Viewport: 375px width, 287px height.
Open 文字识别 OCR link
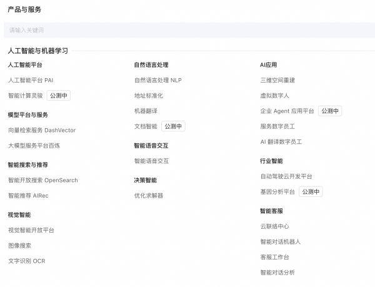26,261
